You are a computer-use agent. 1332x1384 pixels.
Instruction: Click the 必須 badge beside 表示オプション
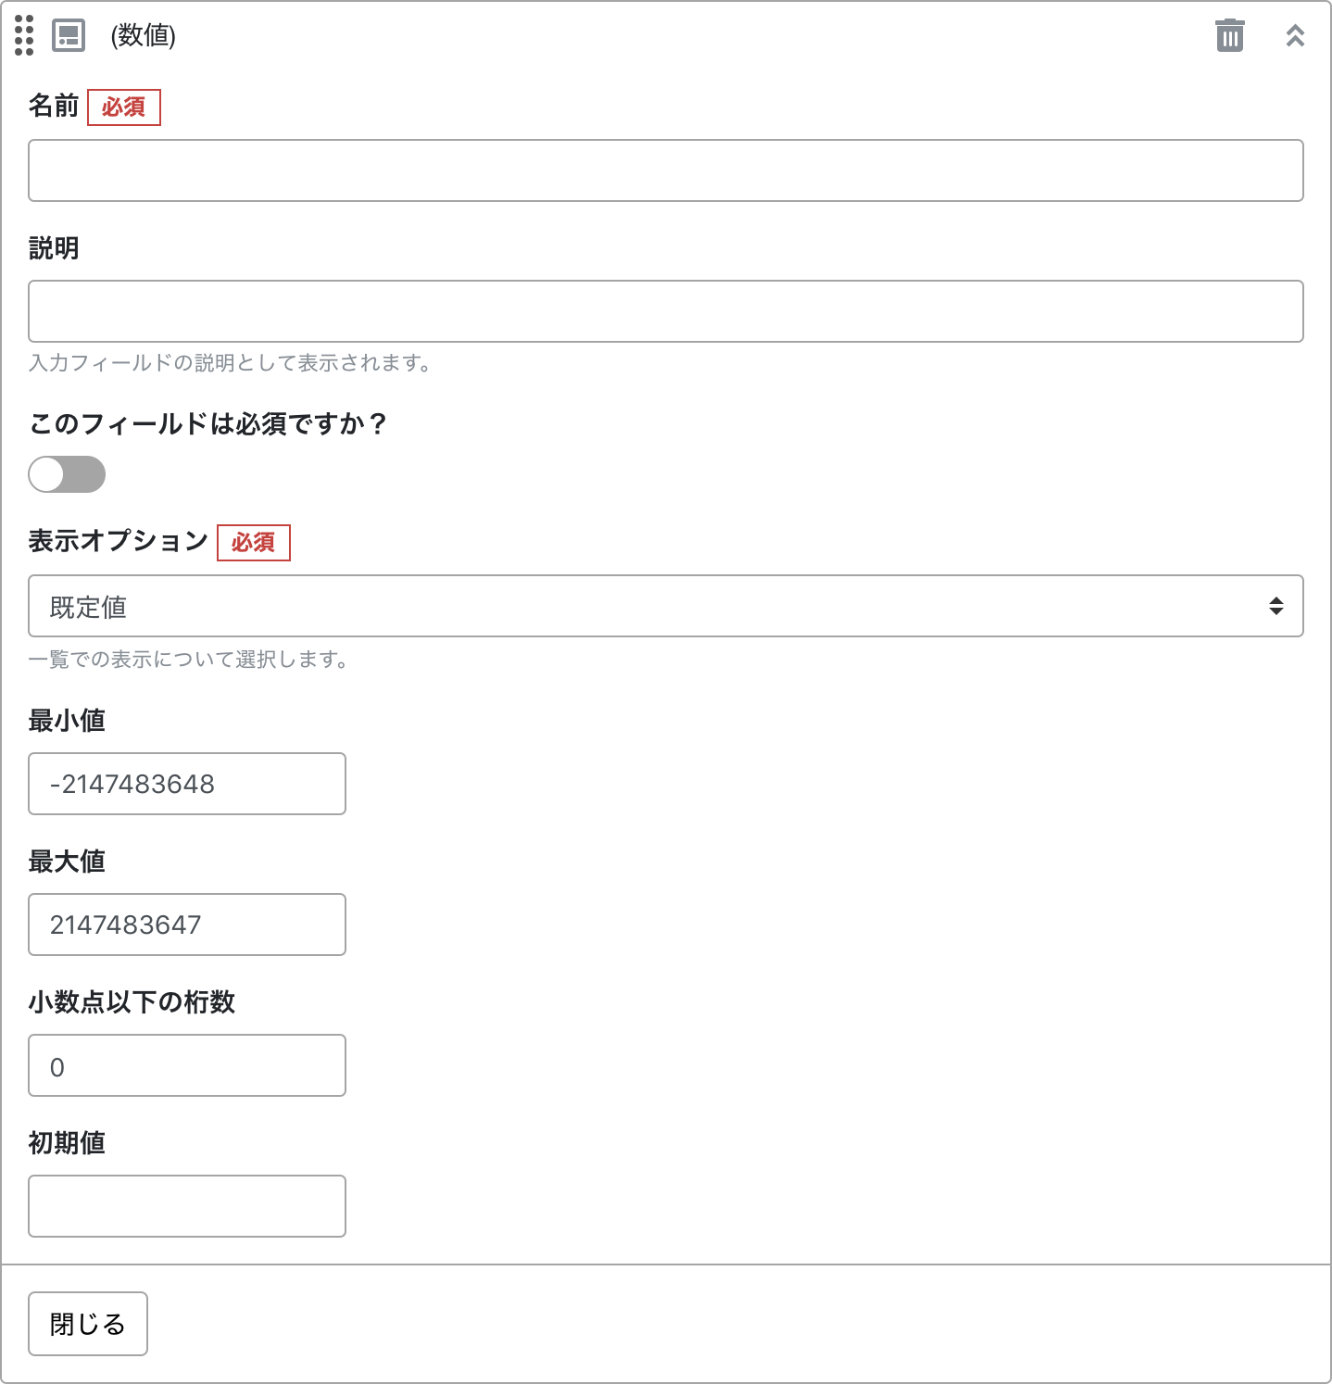[254, 543]
